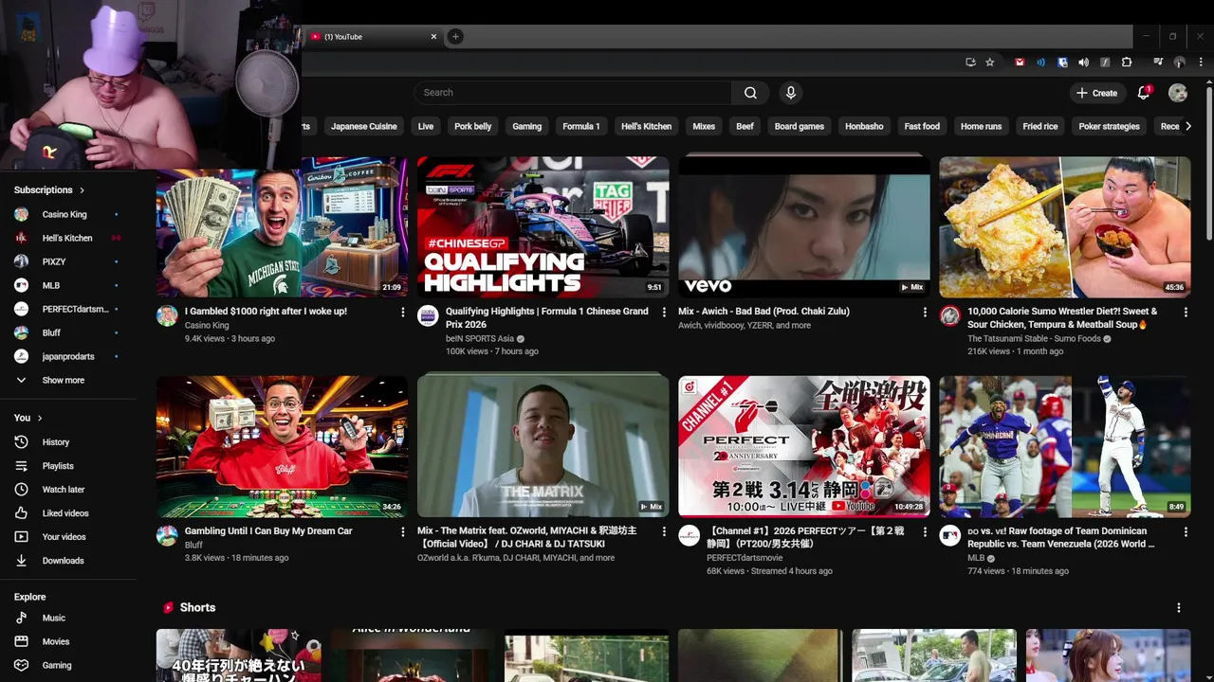This screenshot has height=682, width=1214.
Task: Close the YouTube browser tab
Action: coord(433,37)
